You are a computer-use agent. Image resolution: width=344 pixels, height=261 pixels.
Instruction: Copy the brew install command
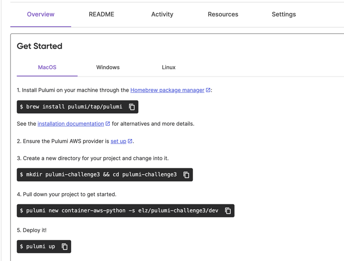click(132, 107)
